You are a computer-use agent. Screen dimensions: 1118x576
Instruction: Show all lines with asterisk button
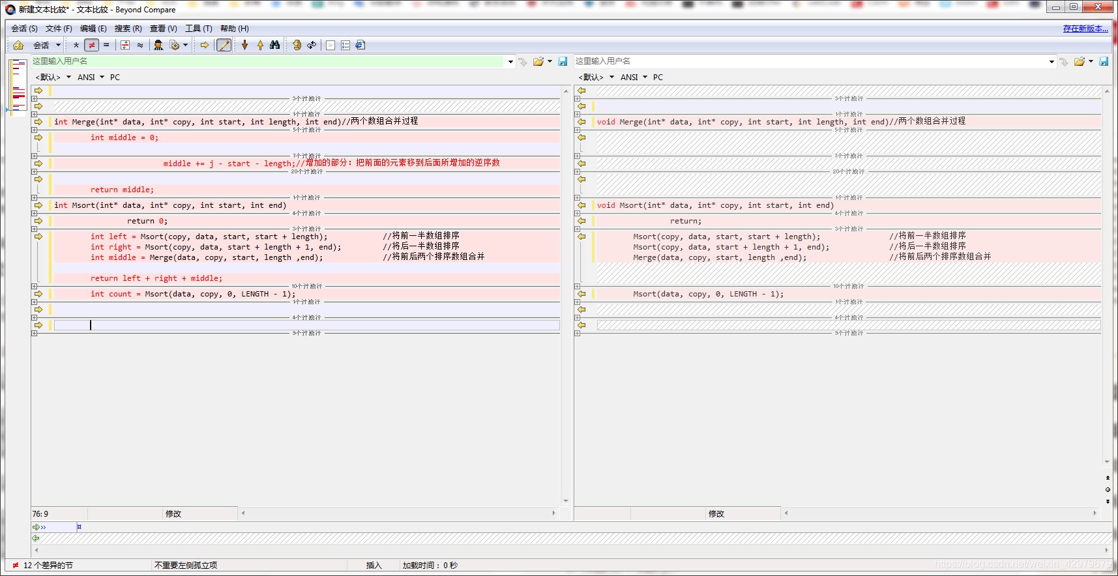(76, 45)
